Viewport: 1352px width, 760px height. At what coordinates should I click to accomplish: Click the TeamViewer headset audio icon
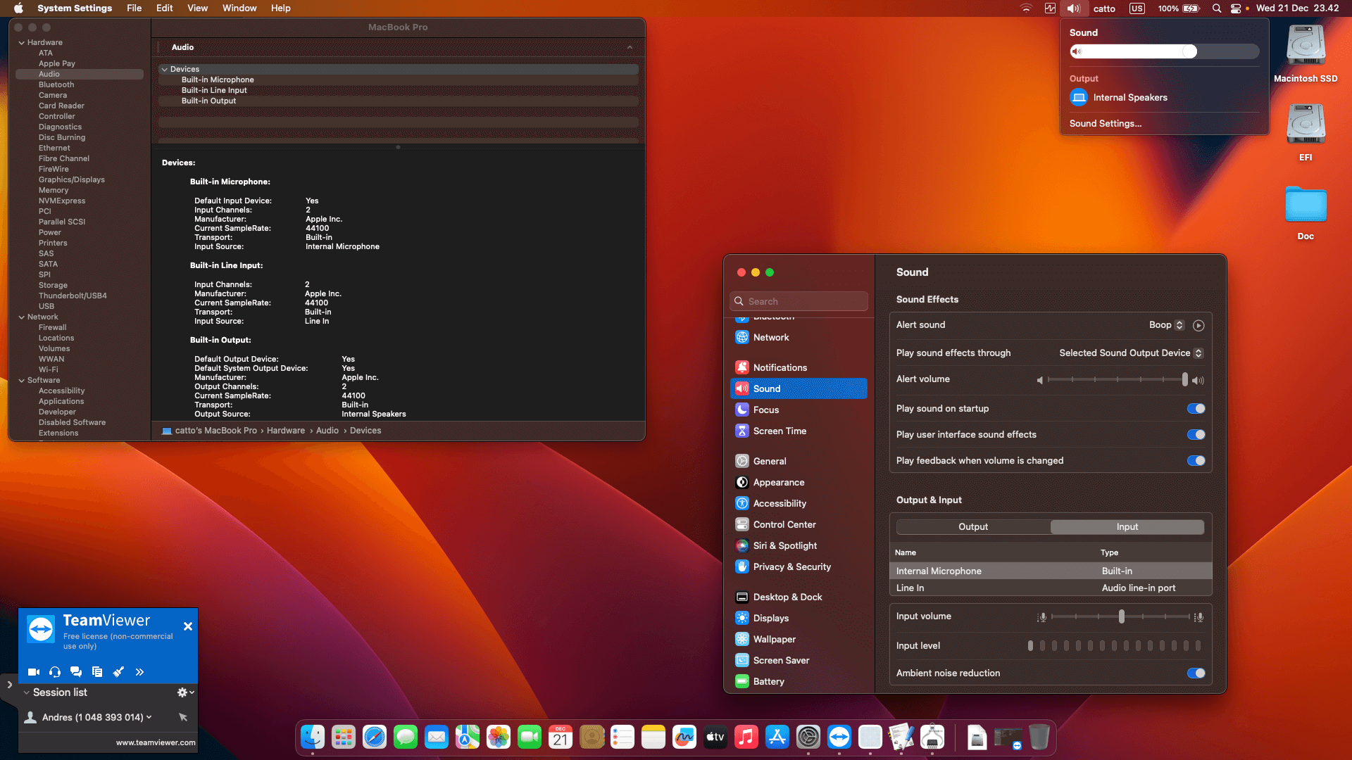55,672
